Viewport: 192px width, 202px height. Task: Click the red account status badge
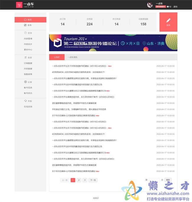click(x=160, y=6)
